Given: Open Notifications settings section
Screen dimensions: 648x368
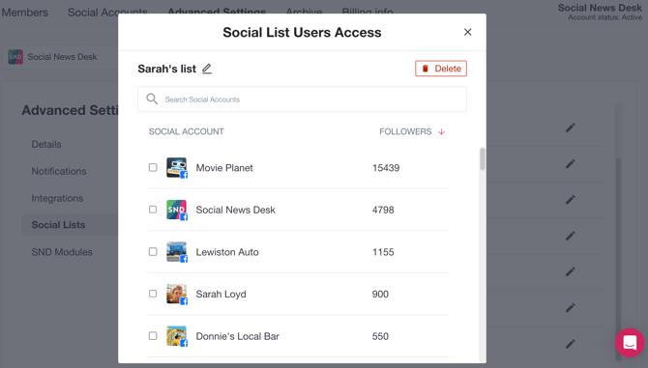Looking at the screenshot, I should pyautogui.click(x=59, y=171).
